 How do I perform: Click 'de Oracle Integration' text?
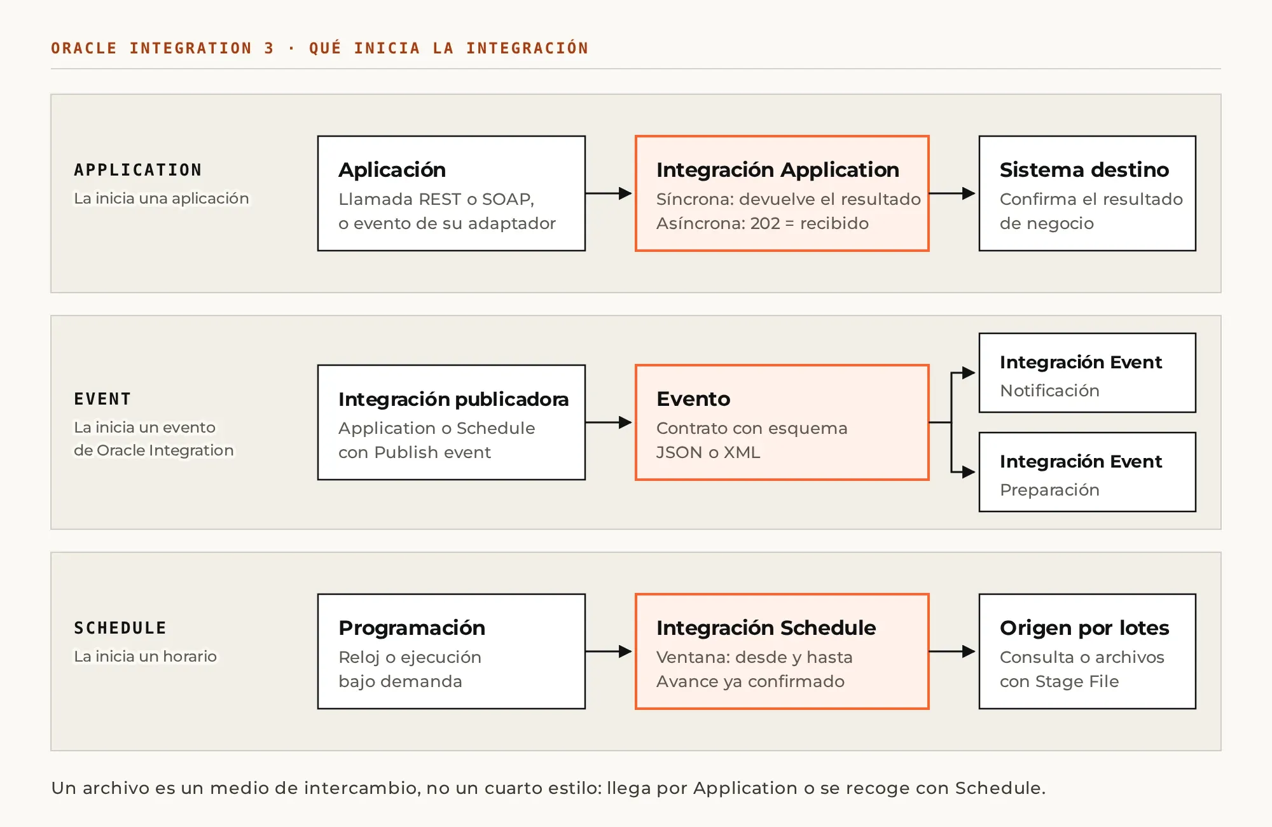pos(153,450)
